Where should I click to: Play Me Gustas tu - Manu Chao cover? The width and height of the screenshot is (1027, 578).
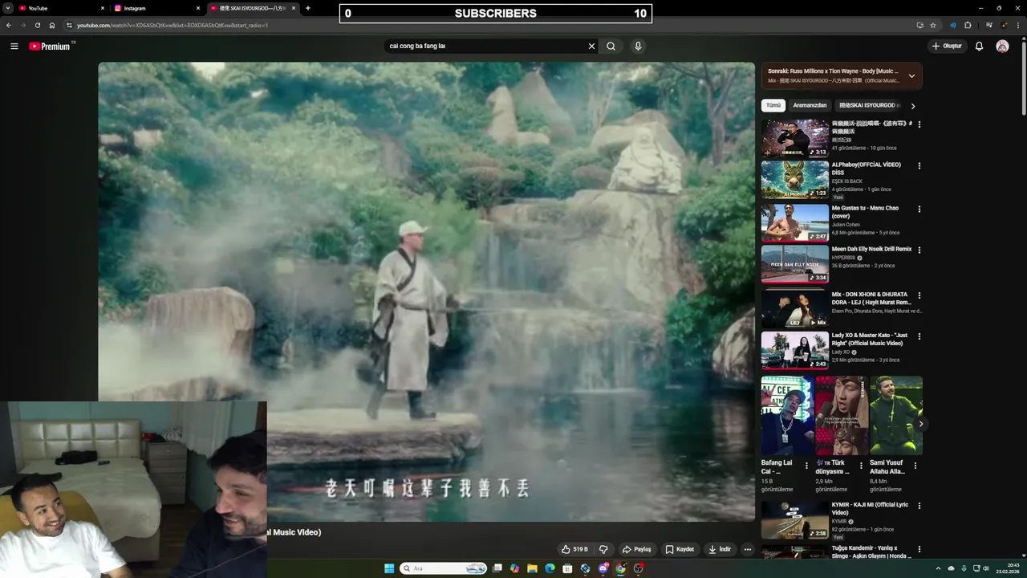click(x=795, y=222)
